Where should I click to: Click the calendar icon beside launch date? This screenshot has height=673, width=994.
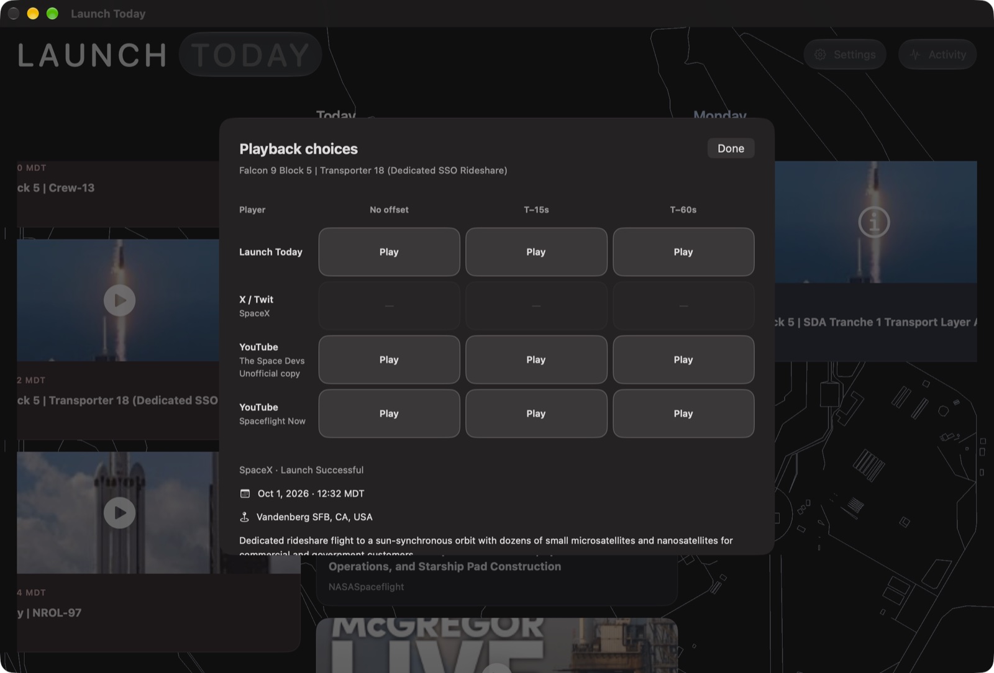coord(245,494)
